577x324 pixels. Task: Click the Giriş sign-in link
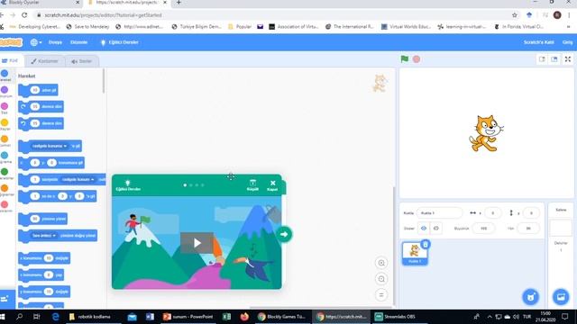567,42
